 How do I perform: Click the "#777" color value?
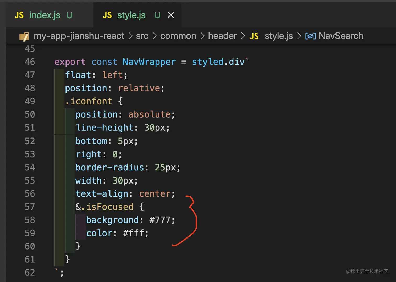[x=160, y=220]
